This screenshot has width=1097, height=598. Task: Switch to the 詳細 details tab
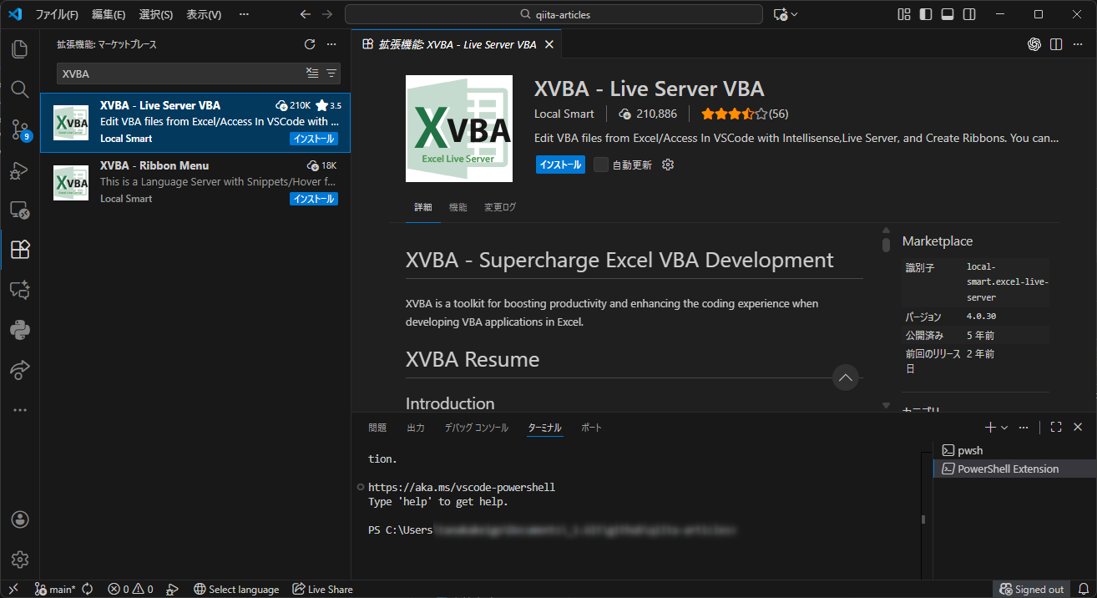423,207
